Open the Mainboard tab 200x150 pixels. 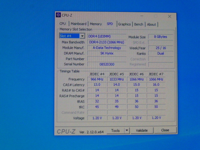coord(78,24)
